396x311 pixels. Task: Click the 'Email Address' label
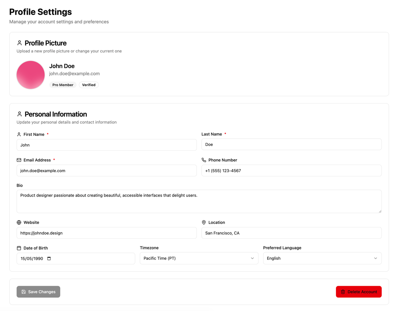click(37, 160)
